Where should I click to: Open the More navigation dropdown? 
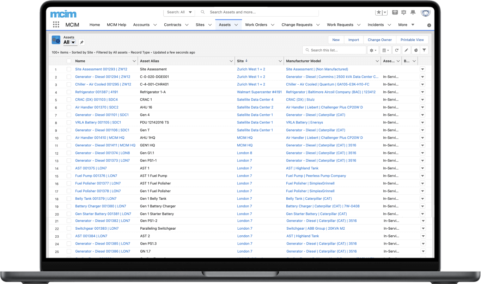pyautogui.click(x=406, y=25)
